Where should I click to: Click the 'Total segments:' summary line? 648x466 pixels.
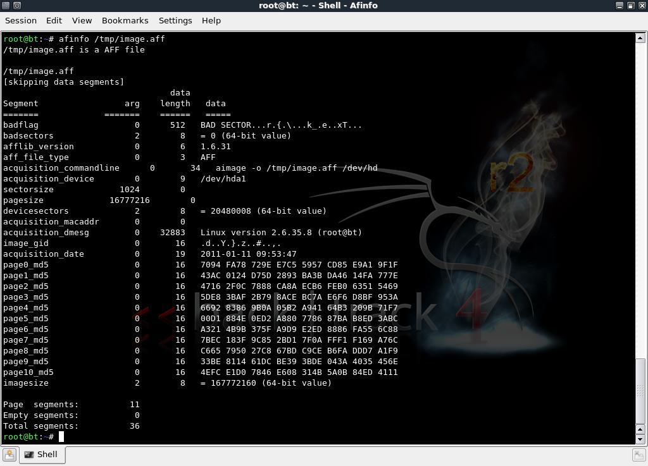[x=71, y=426]
